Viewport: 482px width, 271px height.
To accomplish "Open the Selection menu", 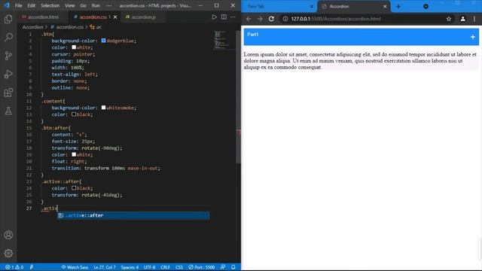I will coord(50,5).
